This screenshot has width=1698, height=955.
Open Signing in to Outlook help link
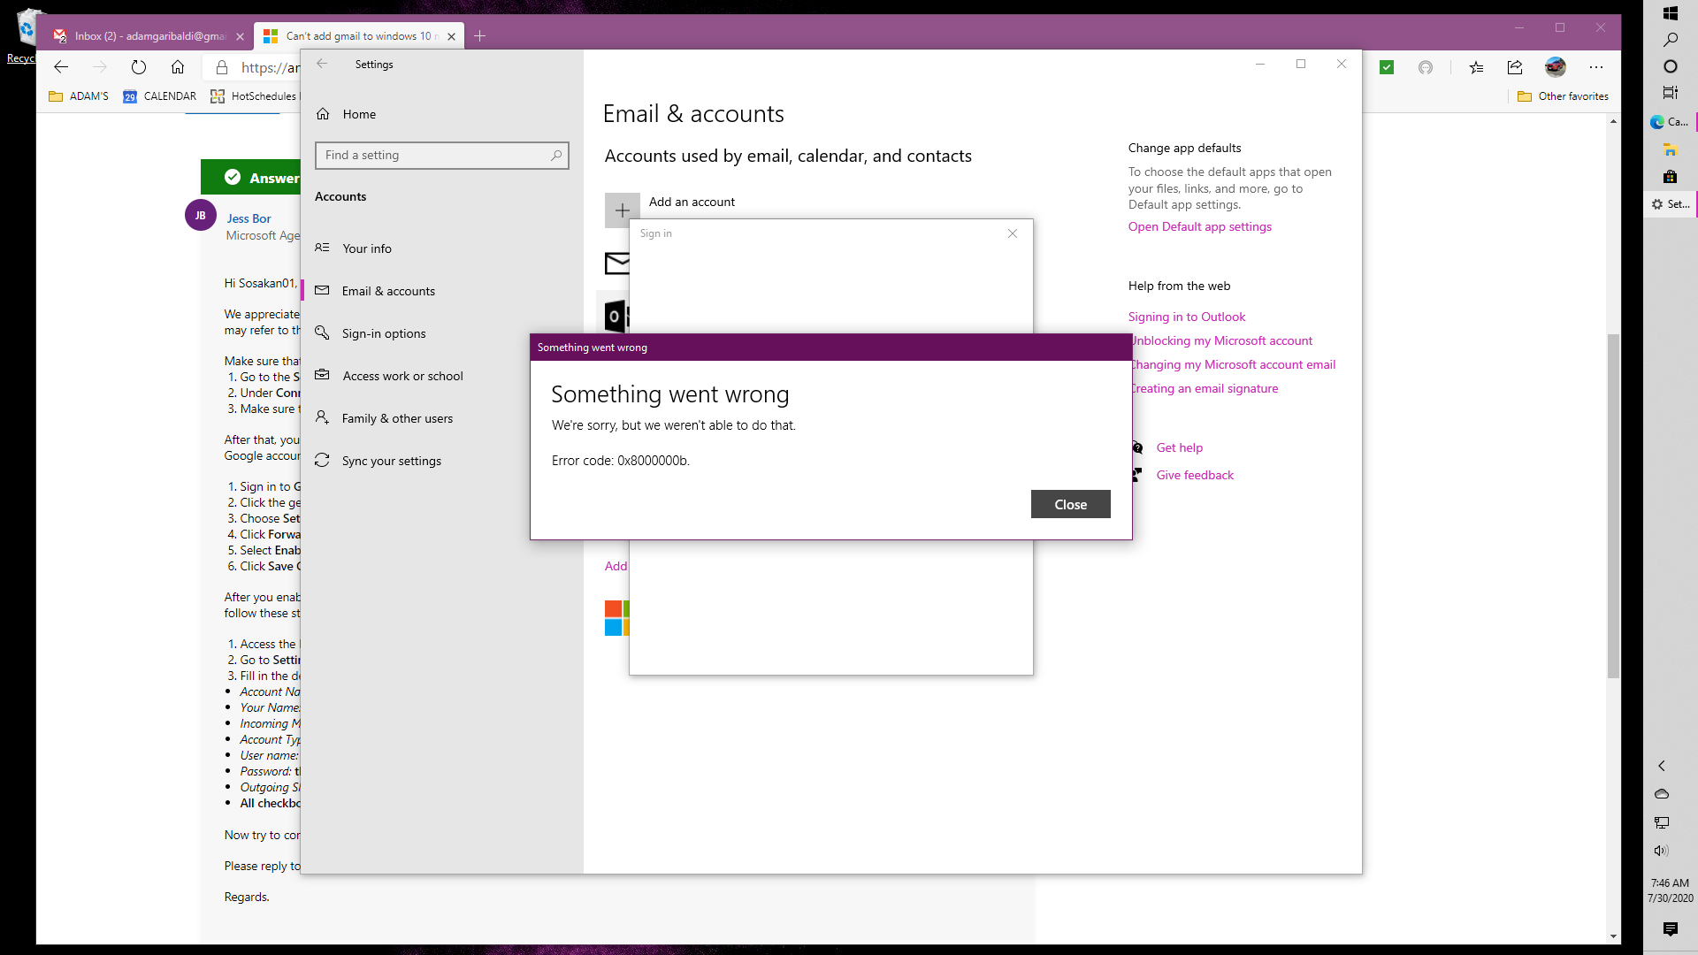[1186, 317]
